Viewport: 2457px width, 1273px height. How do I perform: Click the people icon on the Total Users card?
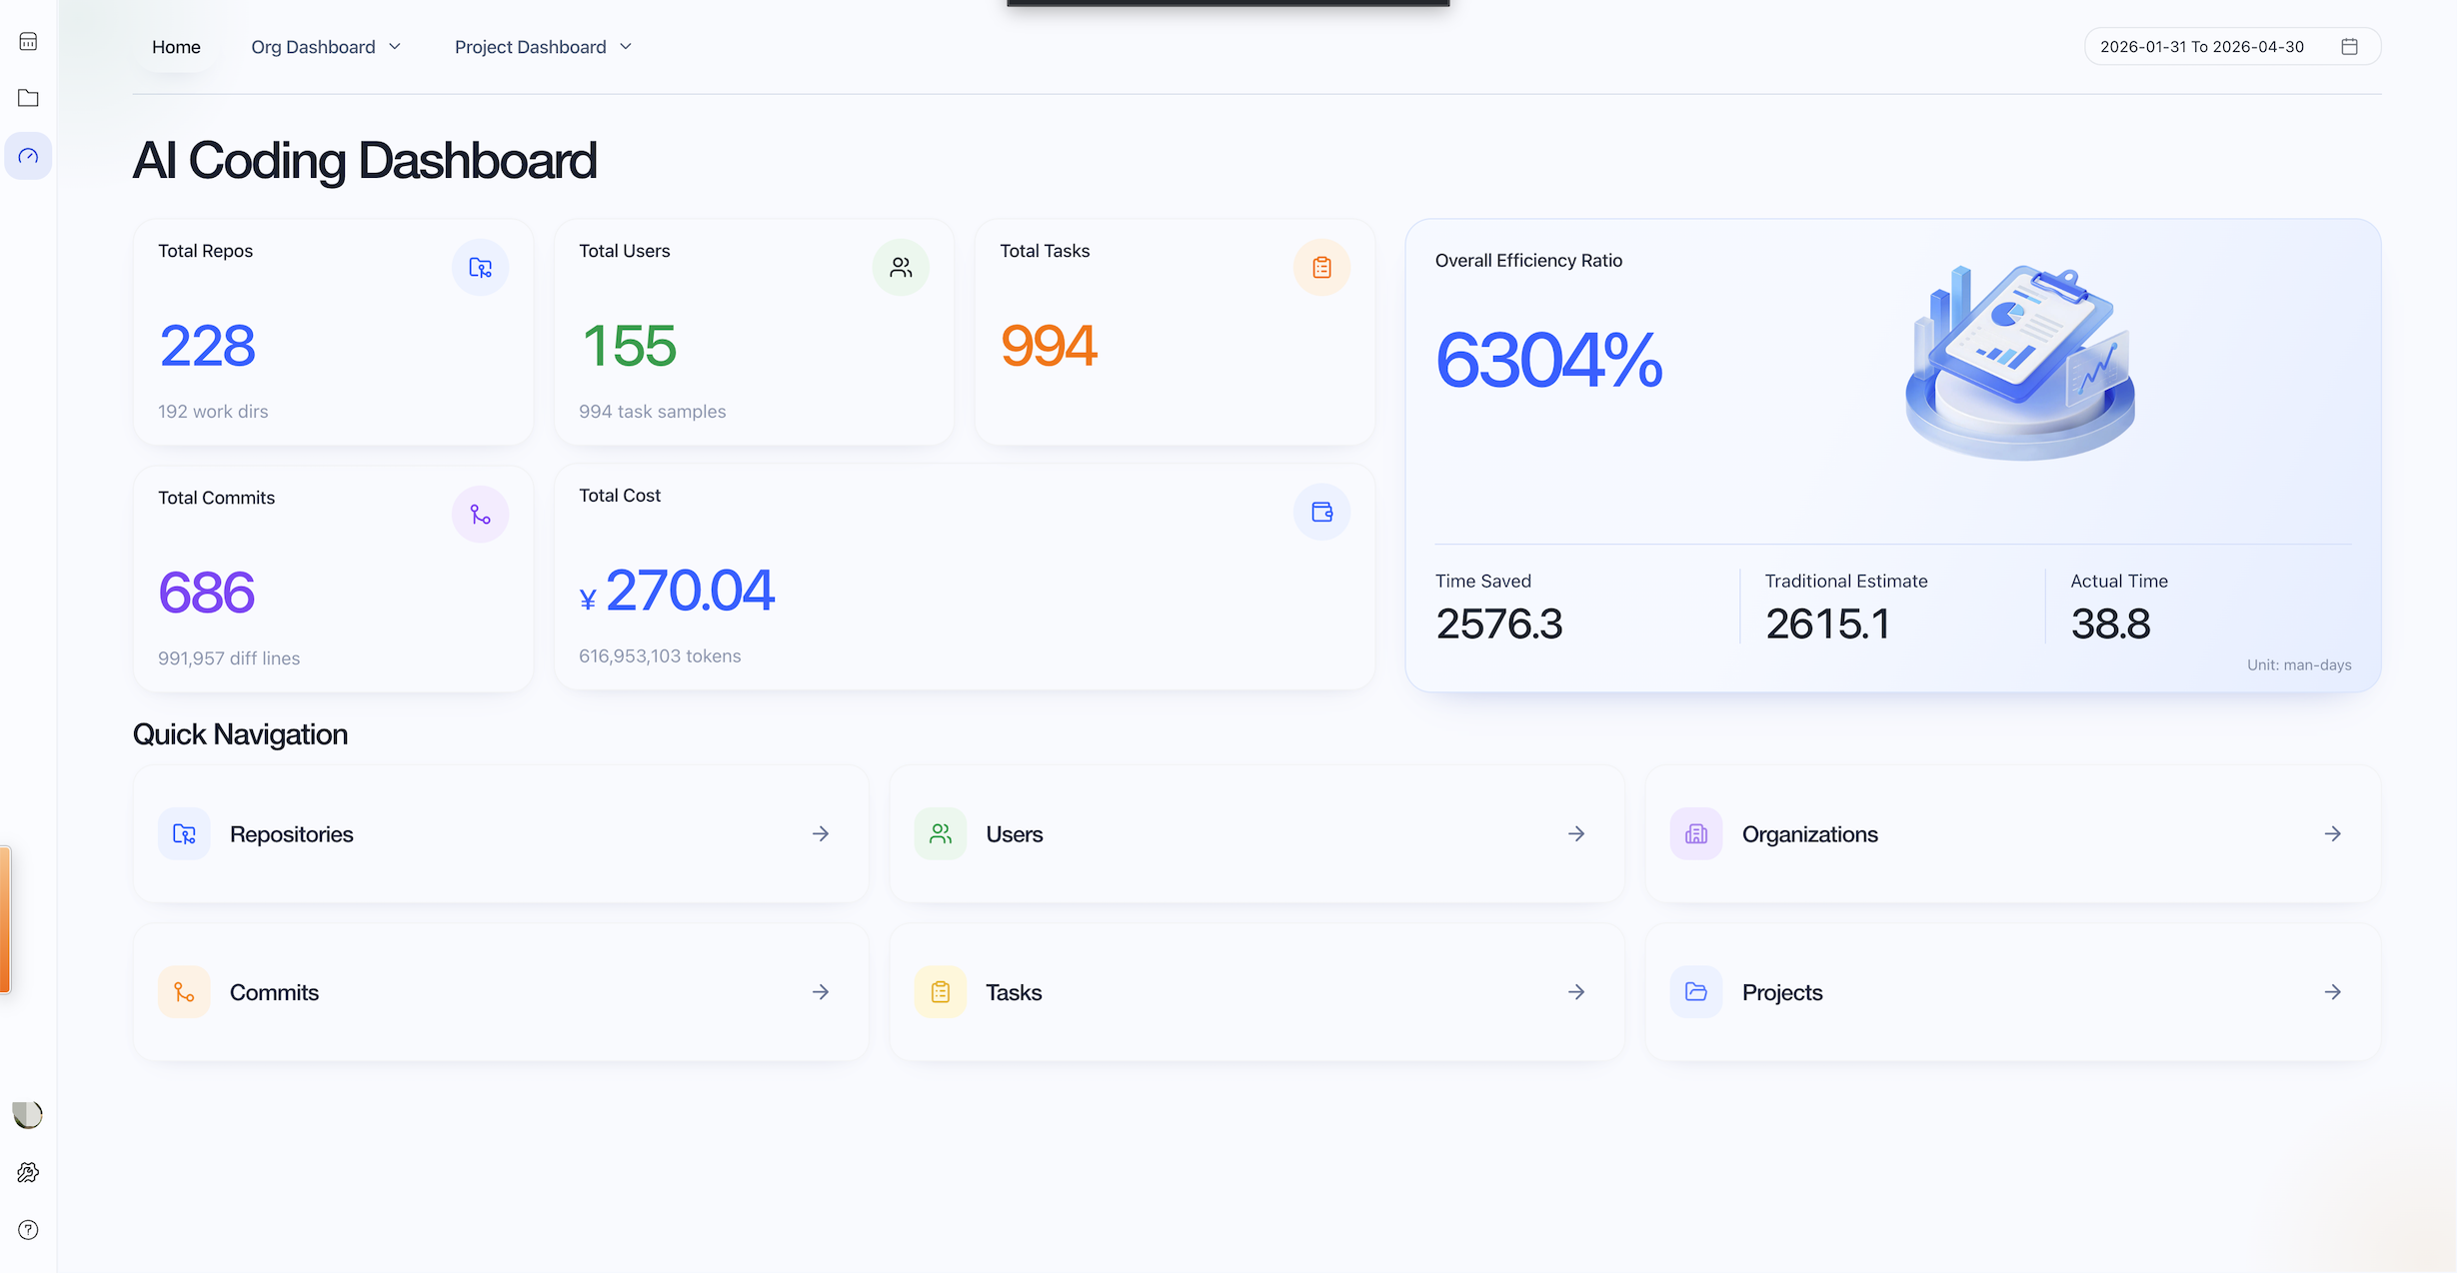point(902,268)
